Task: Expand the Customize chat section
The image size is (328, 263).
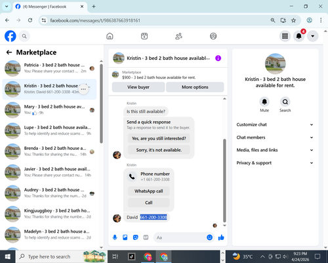Action: point(275,125)
